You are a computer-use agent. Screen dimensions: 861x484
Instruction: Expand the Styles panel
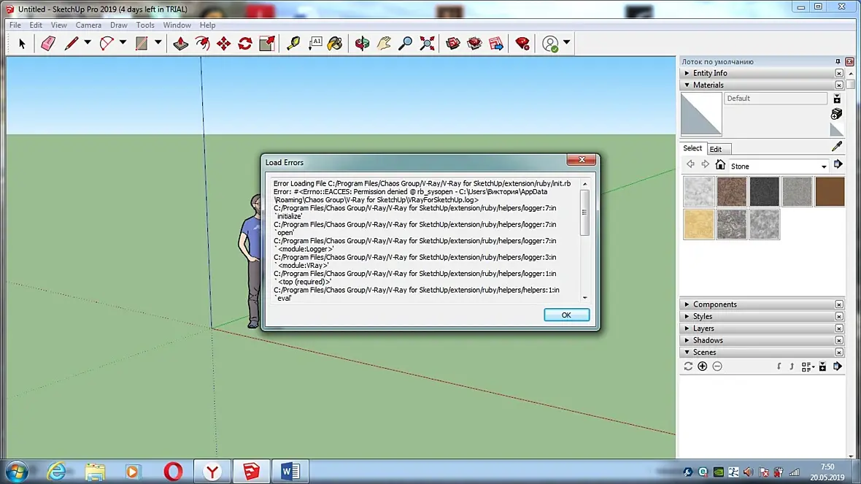click(687, 316)
